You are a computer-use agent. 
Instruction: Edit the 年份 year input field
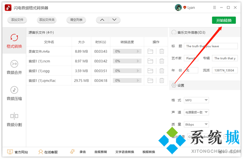191,70
